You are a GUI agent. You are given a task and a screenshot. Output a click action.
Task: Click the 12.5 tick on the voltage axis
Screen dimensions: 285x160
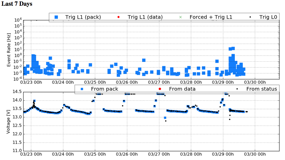(x=17, y=126)
